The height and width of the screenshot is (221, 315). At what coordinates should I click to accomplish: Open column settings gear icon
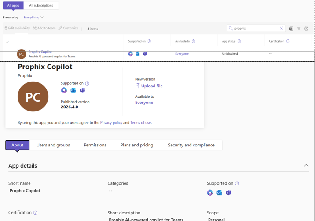tap(306, 29)
